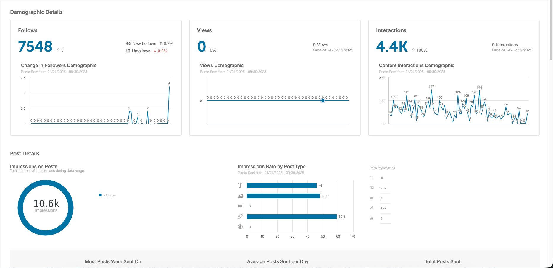Click the text post icon beside the bar chart

coord(240,186)
